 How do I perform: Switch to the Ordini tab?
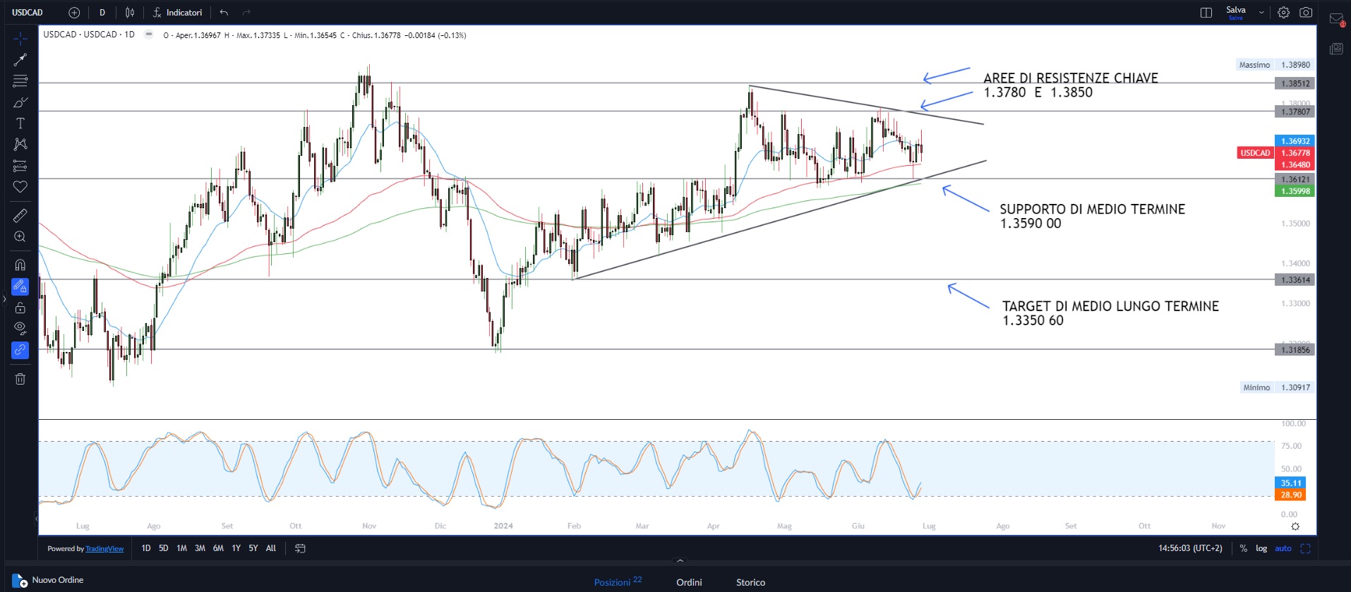point(689,582)
